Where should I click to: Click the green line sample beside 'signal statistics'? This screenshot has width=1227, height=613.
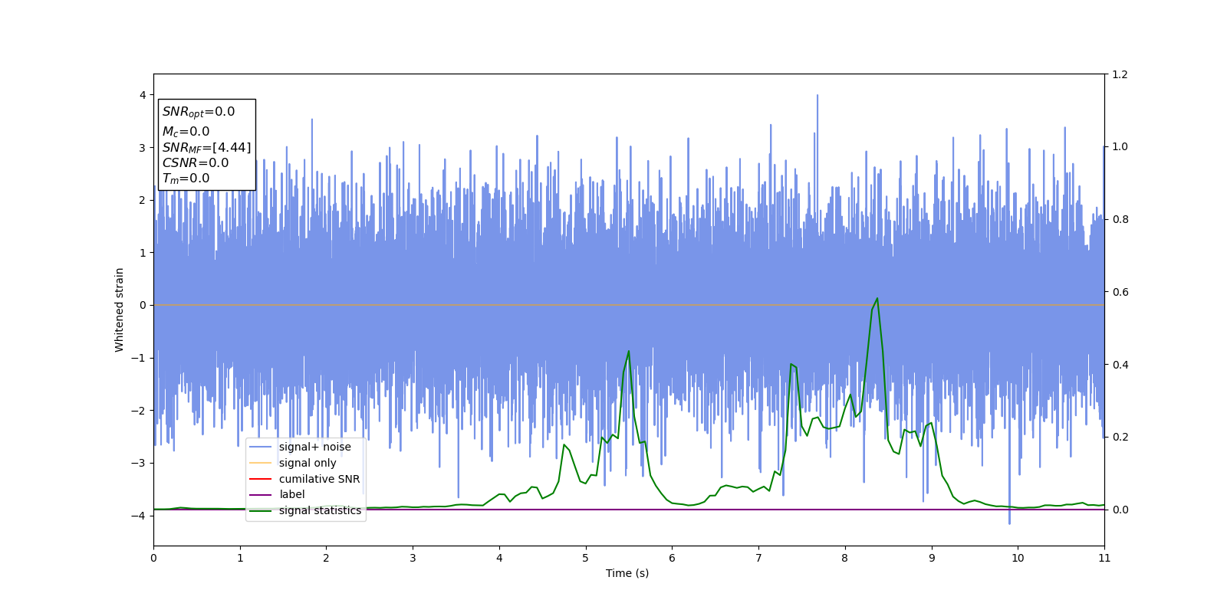point(261,510)
